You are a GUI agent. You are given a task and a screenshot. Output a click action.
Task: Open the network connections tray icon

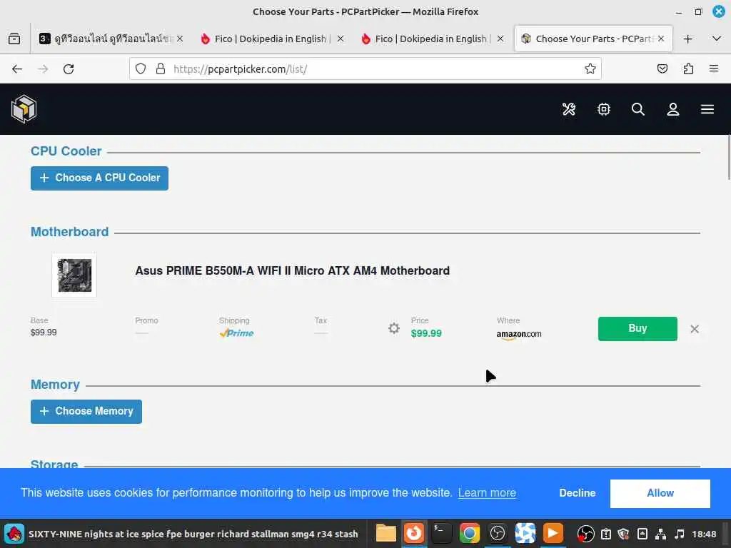(660, 534)
